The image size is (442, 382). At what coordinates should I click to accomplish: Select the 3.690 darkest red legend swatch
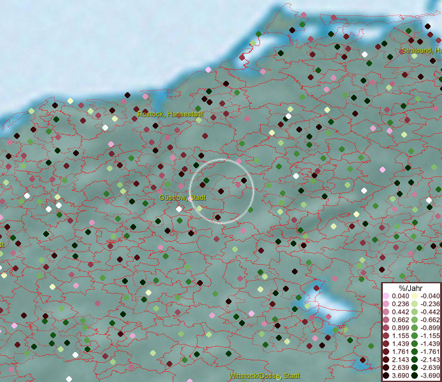click(x=386, y=376)
